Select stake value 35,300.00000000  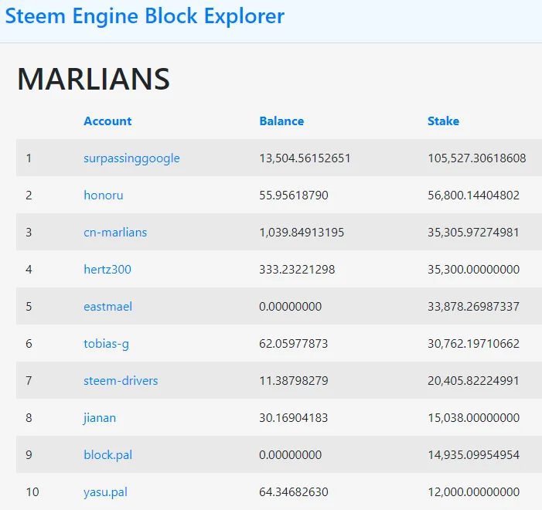coord(473,269)
